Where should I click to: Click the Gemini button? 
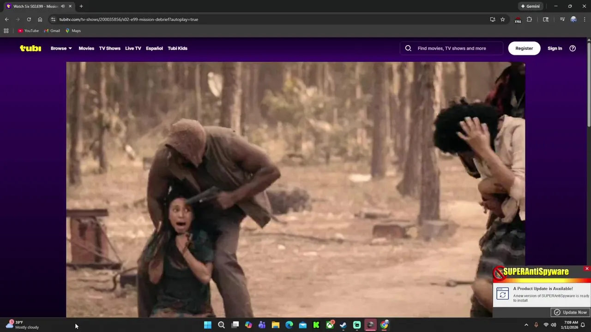(x=531, y=6)
